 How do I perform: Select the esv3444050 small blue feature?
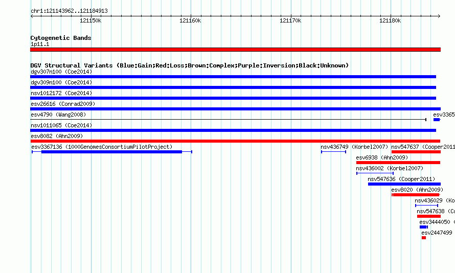[424, 227]
